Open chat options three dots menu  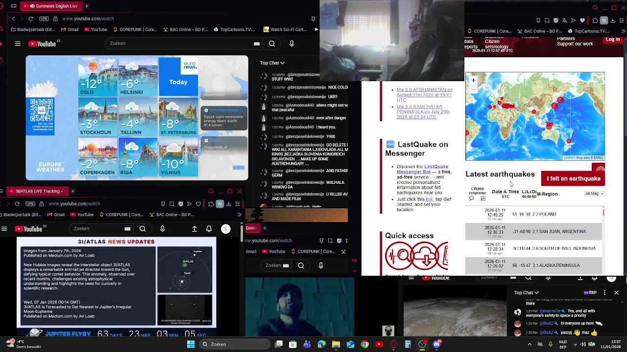[x=604, y=292]
